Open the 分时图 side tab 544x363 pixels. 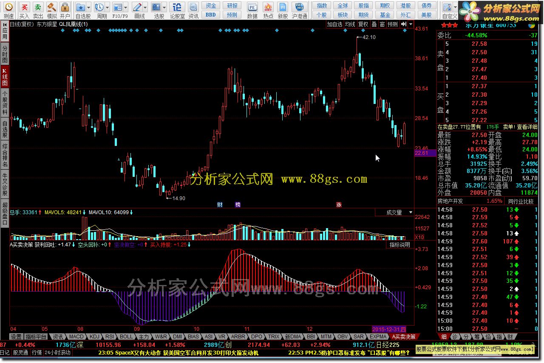(5, 53)
